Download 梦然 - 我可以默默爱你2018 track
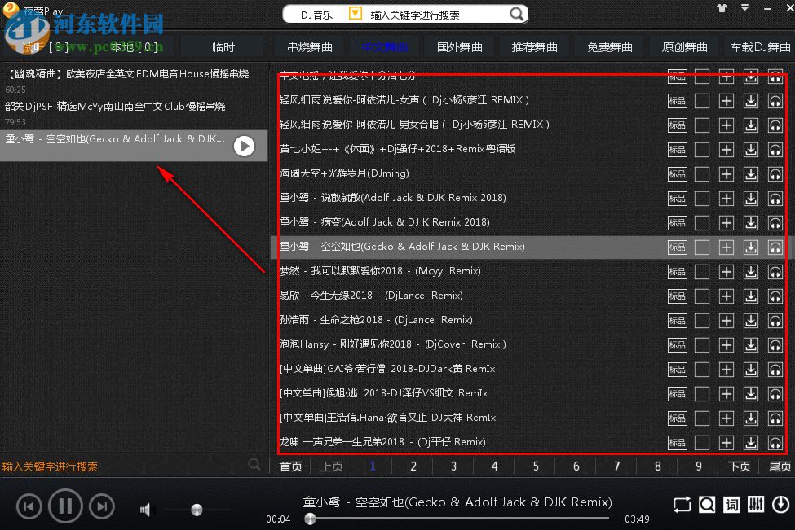This screenshot has width=795, height=530. (x=751, y=272)
